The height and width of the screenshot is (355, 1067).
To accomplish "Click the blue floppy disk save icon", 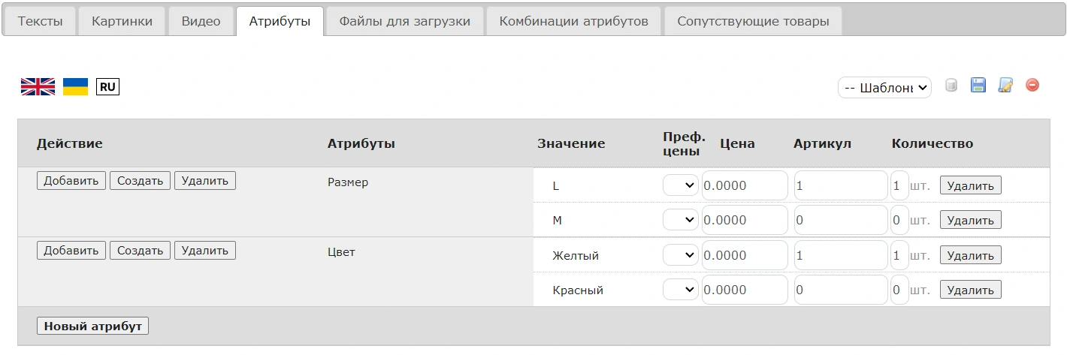I will click(x=978, y=86).
